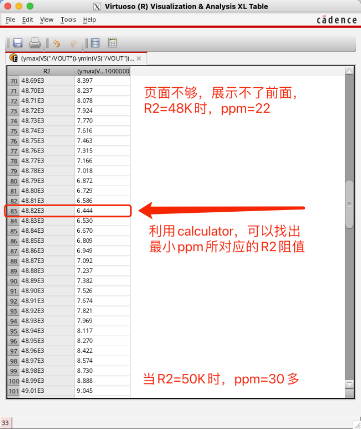Viewport: 361px width, 429px height.
Task: Click the R2 column header
Action: [x=47, y=71]
